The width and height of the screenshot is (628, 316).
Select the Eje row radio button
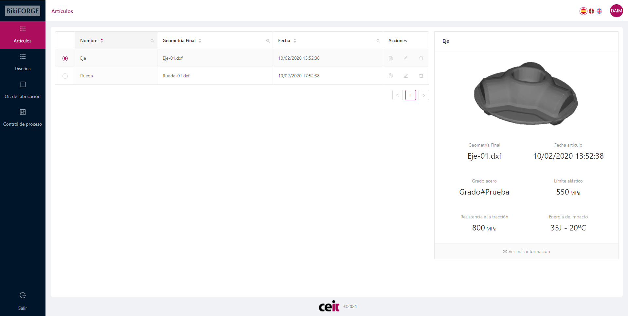(65, 58)
